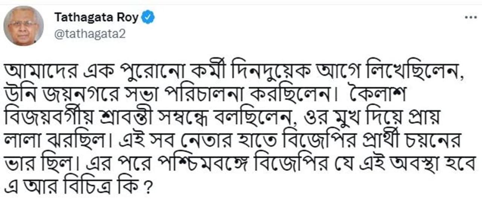Open Tathagata Roy's profile picture

[23, 26]
